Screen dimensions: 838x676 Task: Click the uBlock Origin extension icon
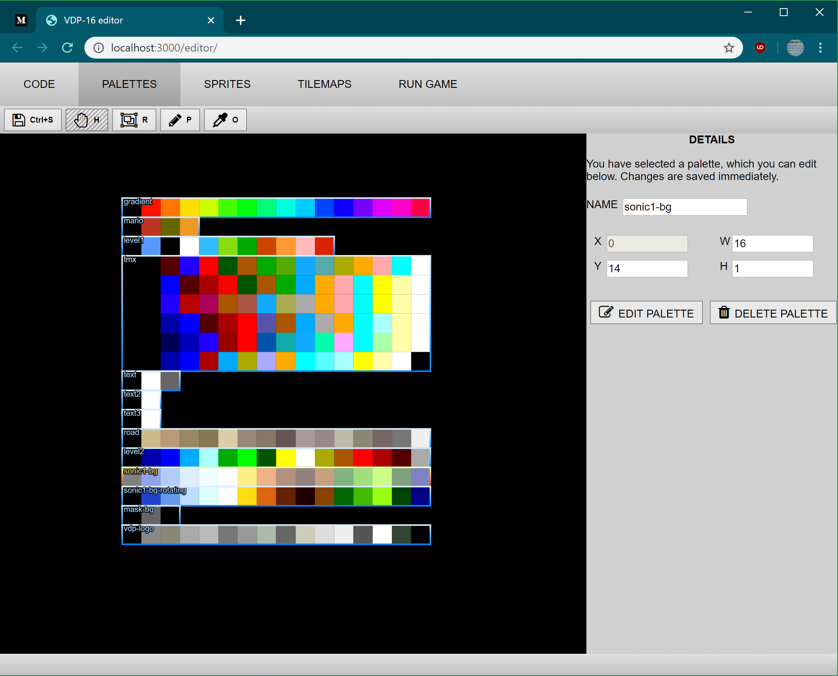(760, 48)
